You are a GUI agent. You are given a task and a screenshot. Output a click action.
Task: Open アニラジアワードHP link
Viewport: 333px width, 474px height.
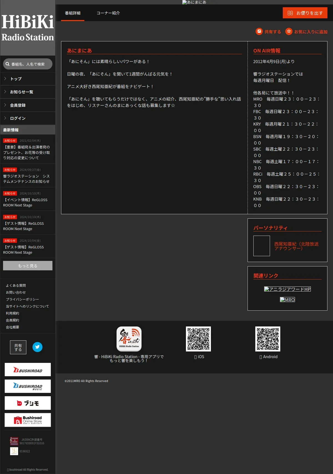pyautogui.click(x=287, y=289)
